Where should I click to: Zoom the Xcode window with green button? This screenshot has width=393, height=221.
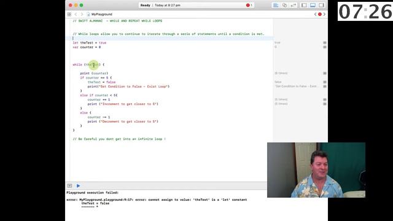82,6
